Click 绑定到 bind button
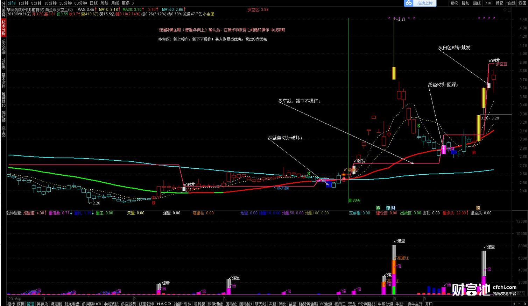The height and width of the screenshot is (306, 528). [56, 304]
